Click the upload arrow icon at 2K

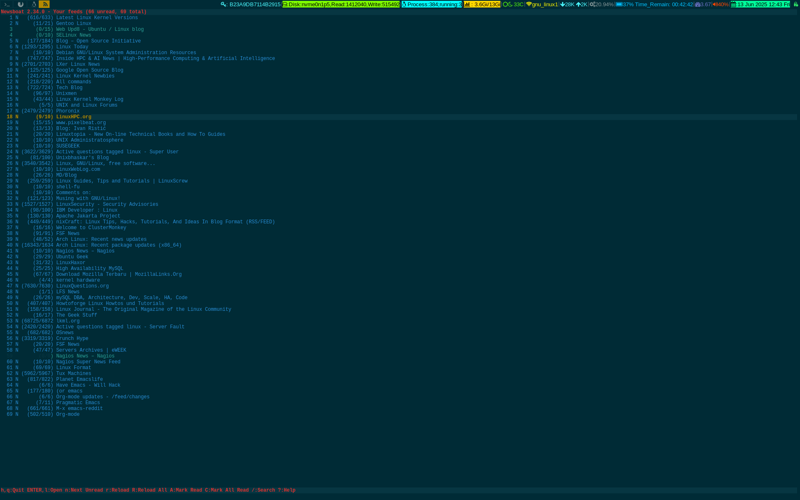click(x=578, y=5)
